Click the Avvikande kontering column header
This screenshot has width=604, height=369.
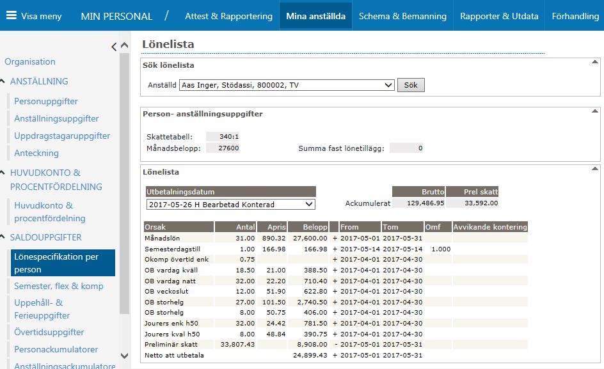point(490,227)
